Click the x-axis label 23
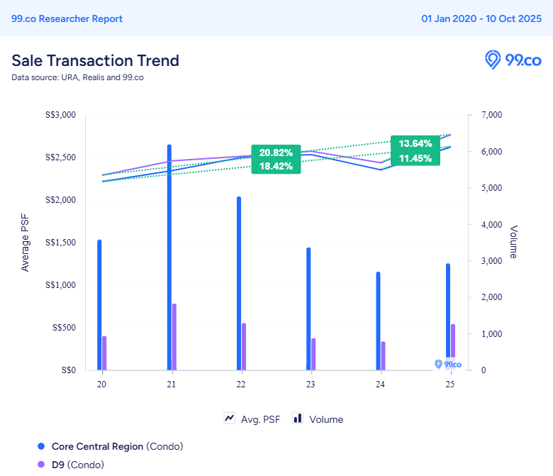The height and width of the screenshot is (476, 553). 311,384
